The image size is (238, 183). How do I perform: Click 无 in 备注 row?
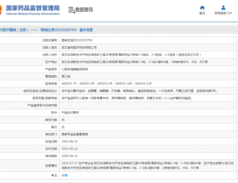[63, 127]
